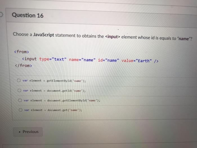Click the closing </from> tag in the code
Viewport: 197px width, 148px height.
point(23,65)
